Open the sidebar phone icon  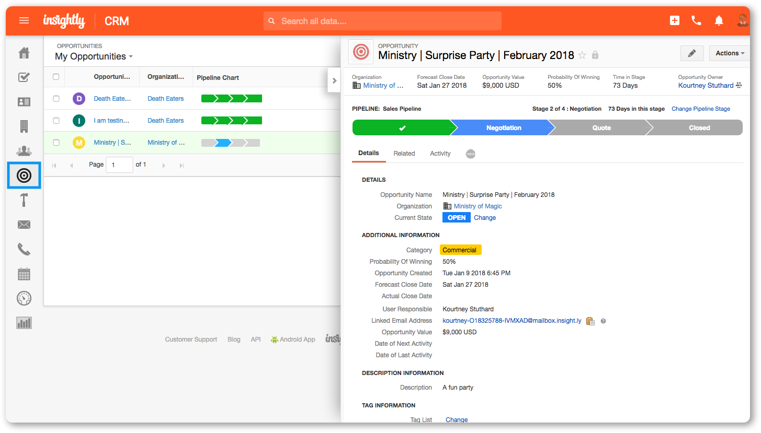click(x=24, y=249)
